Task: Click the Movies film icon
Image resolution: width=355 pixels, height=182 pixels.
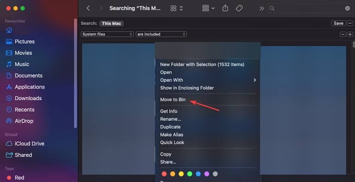Action: [x=9, y=53]
